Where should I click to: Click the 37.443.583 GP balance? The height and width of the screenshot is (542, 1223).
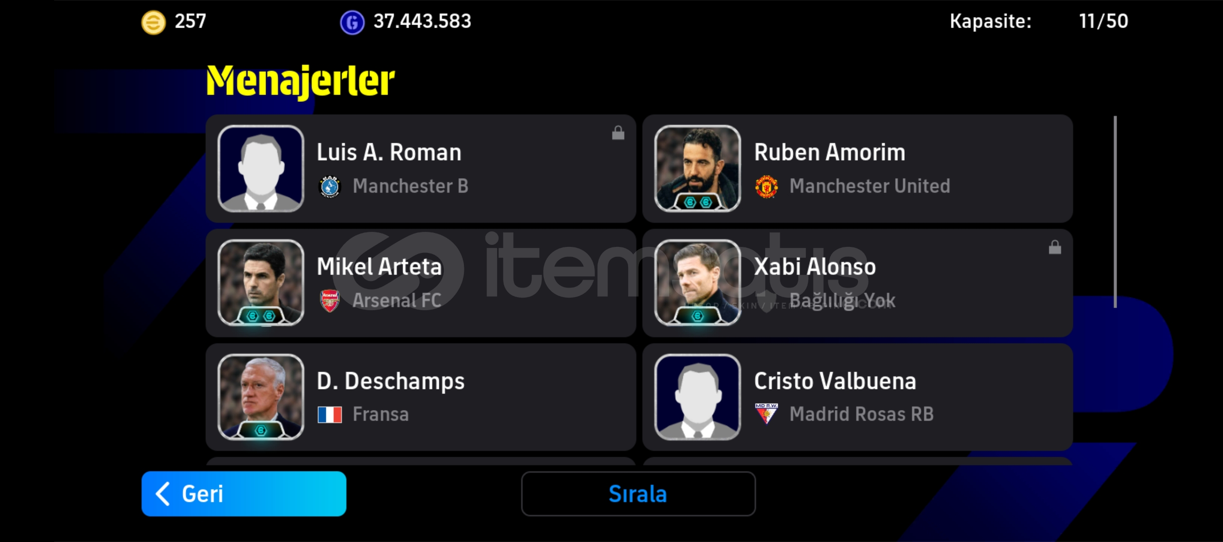point(422,21)
